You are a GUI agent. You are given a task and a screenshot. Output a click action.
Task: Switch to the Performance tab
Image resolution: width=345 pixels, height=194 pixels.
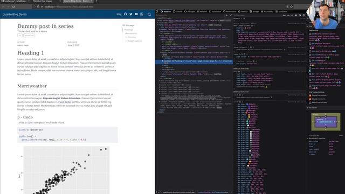coord(230,11)
